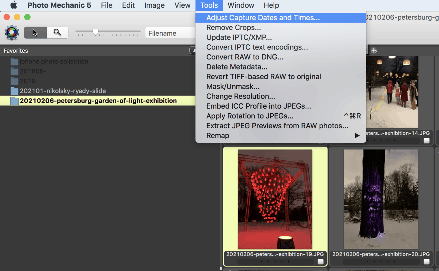
Task: Open the Window menu
Action: coord(241,5)
